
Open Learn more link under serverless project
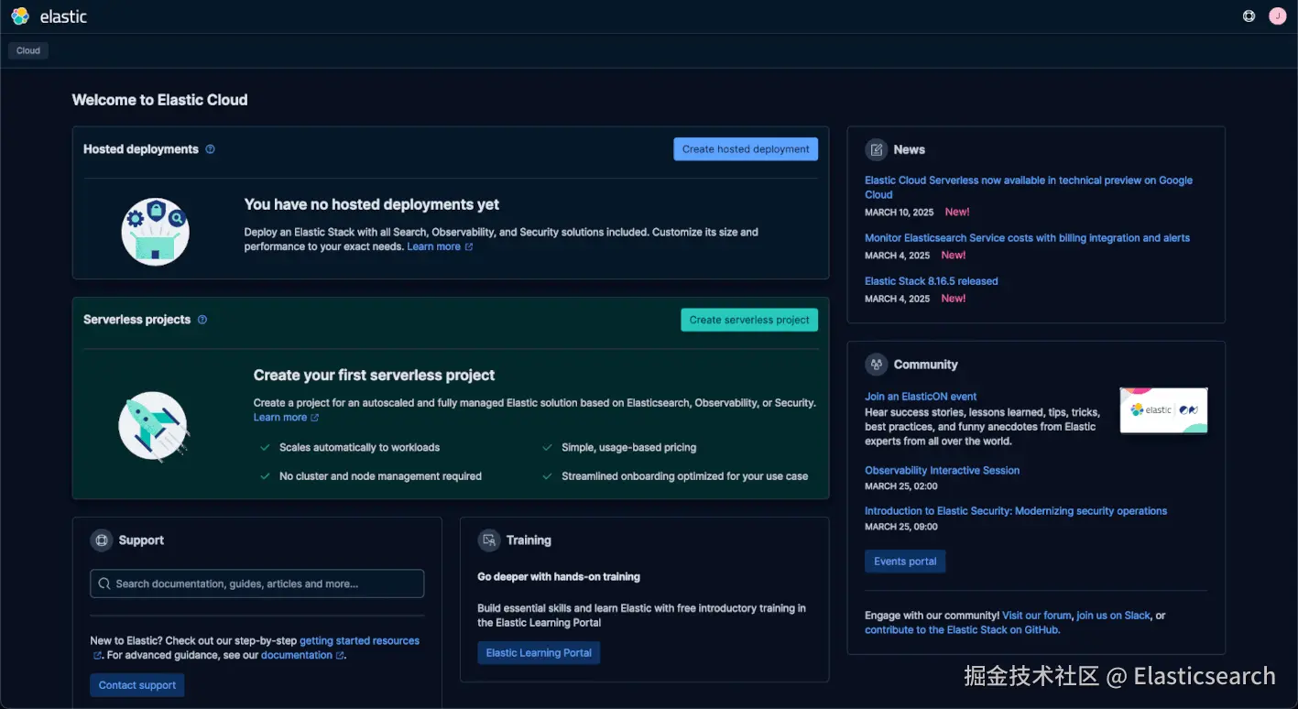(280, 417)
